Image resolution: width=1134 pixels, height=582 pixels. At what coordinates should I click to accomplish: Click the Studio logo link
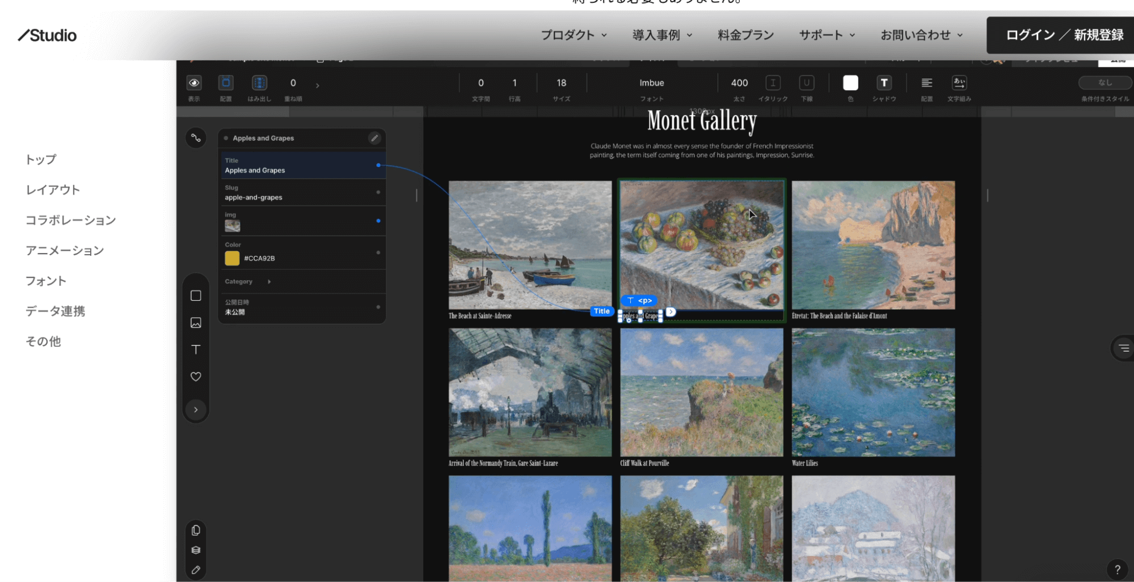coord(47,35)
